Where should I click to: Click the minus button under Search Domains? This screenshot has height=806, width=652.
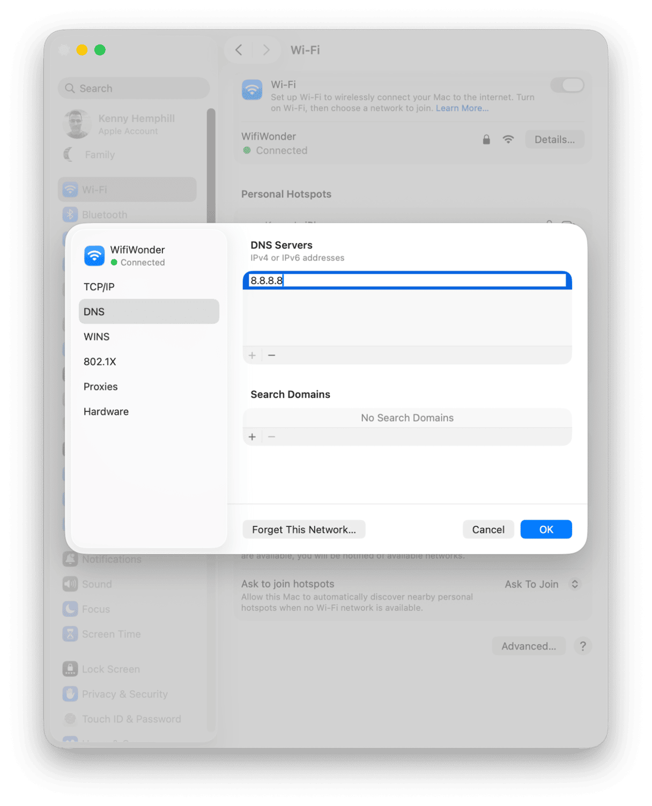pos(271,437)
